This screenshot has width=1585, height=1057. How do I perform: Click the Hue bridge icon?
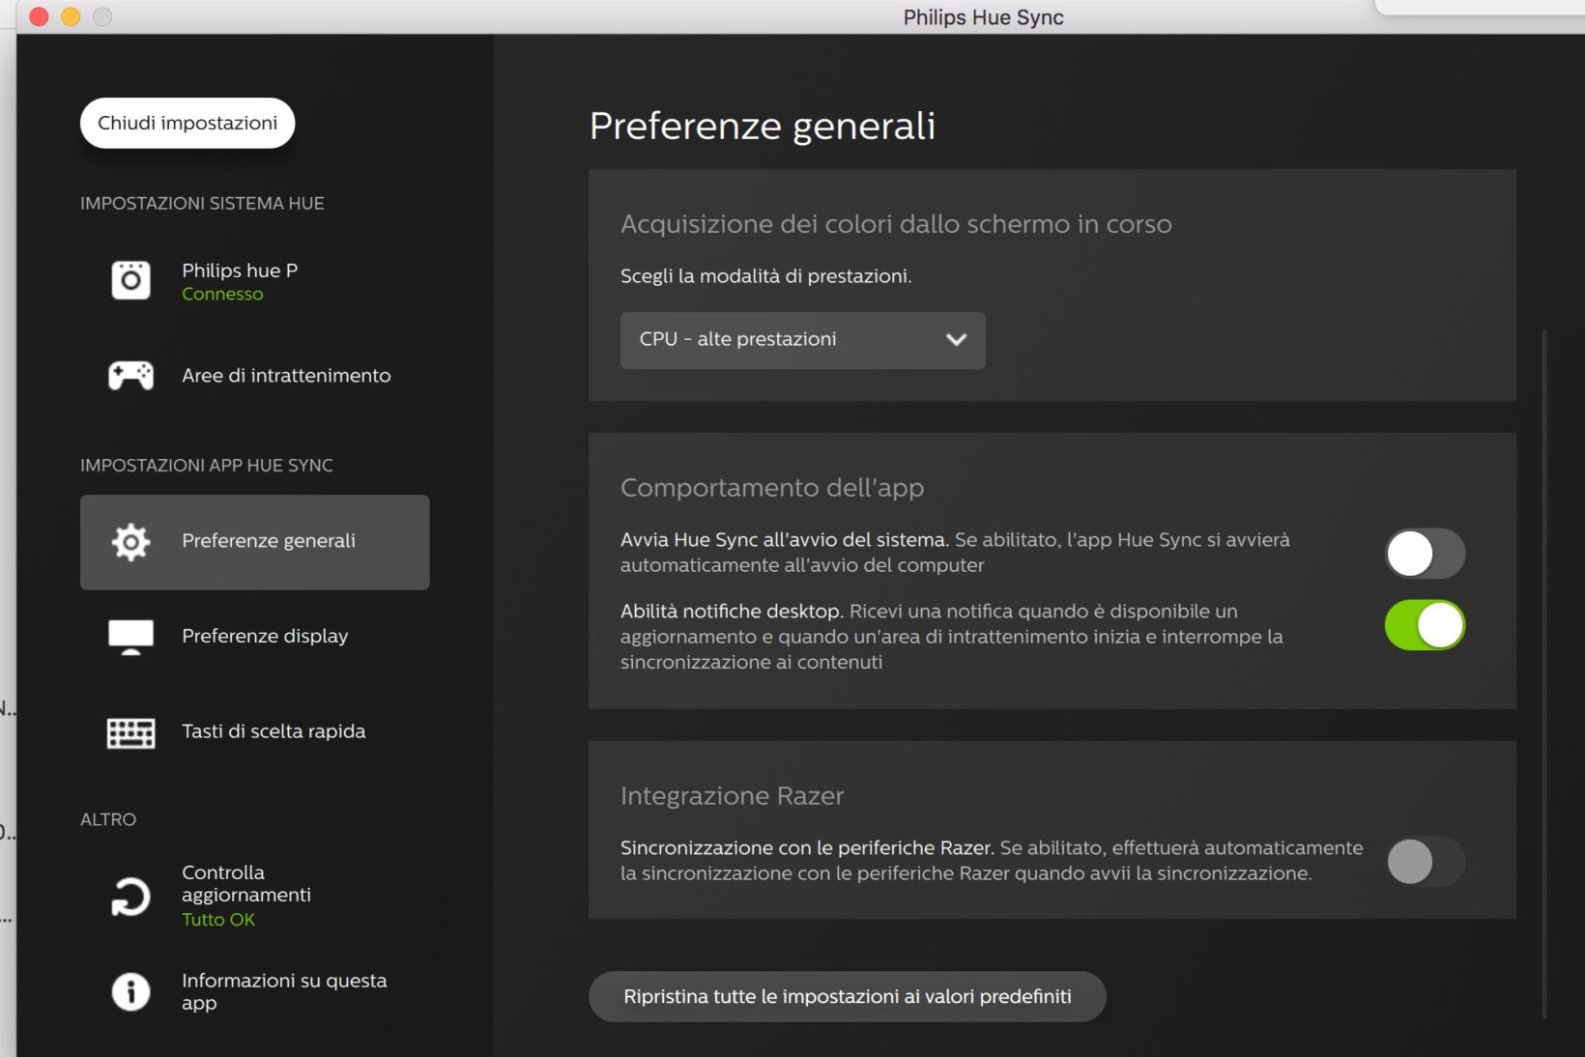(x=130, y=280)
